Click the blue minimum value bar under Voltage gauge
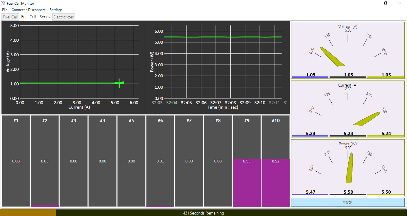Image resolution: width=407 pixels, height=216 pixels. pos(310,77)
